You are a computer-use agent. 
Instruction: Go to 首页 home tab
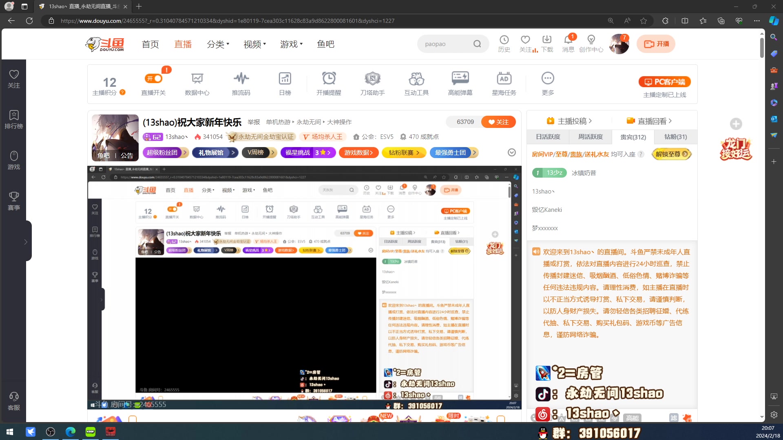[150, 44]
